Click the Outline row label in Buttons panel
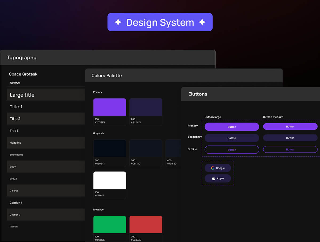 [192, 149]
